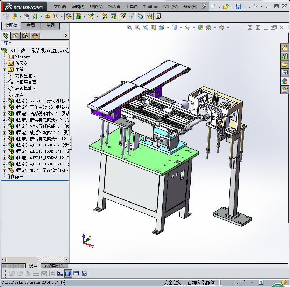Open the 编辑(E) menu
The height and width of the screenshot is (287, 290).
pos(78,7)
